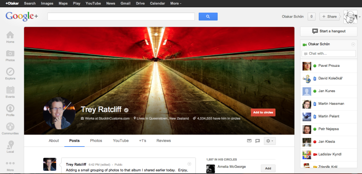Click the Otakar Schön name in header
The height and width of the screenshot is (174, 362).
[x=293, y=17]
